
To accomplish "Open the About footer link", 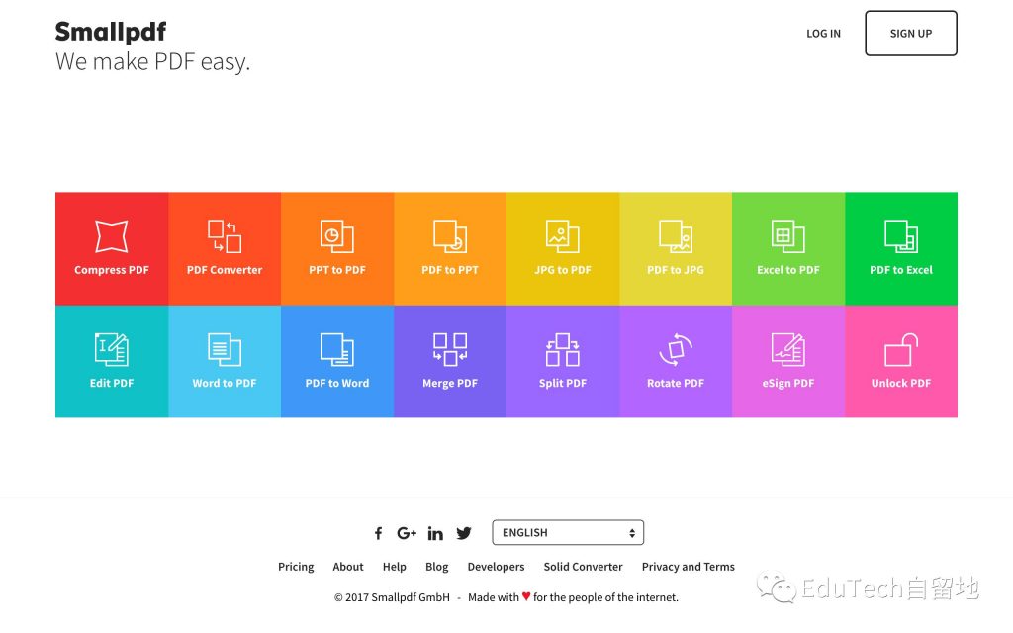I will [348, 567].
